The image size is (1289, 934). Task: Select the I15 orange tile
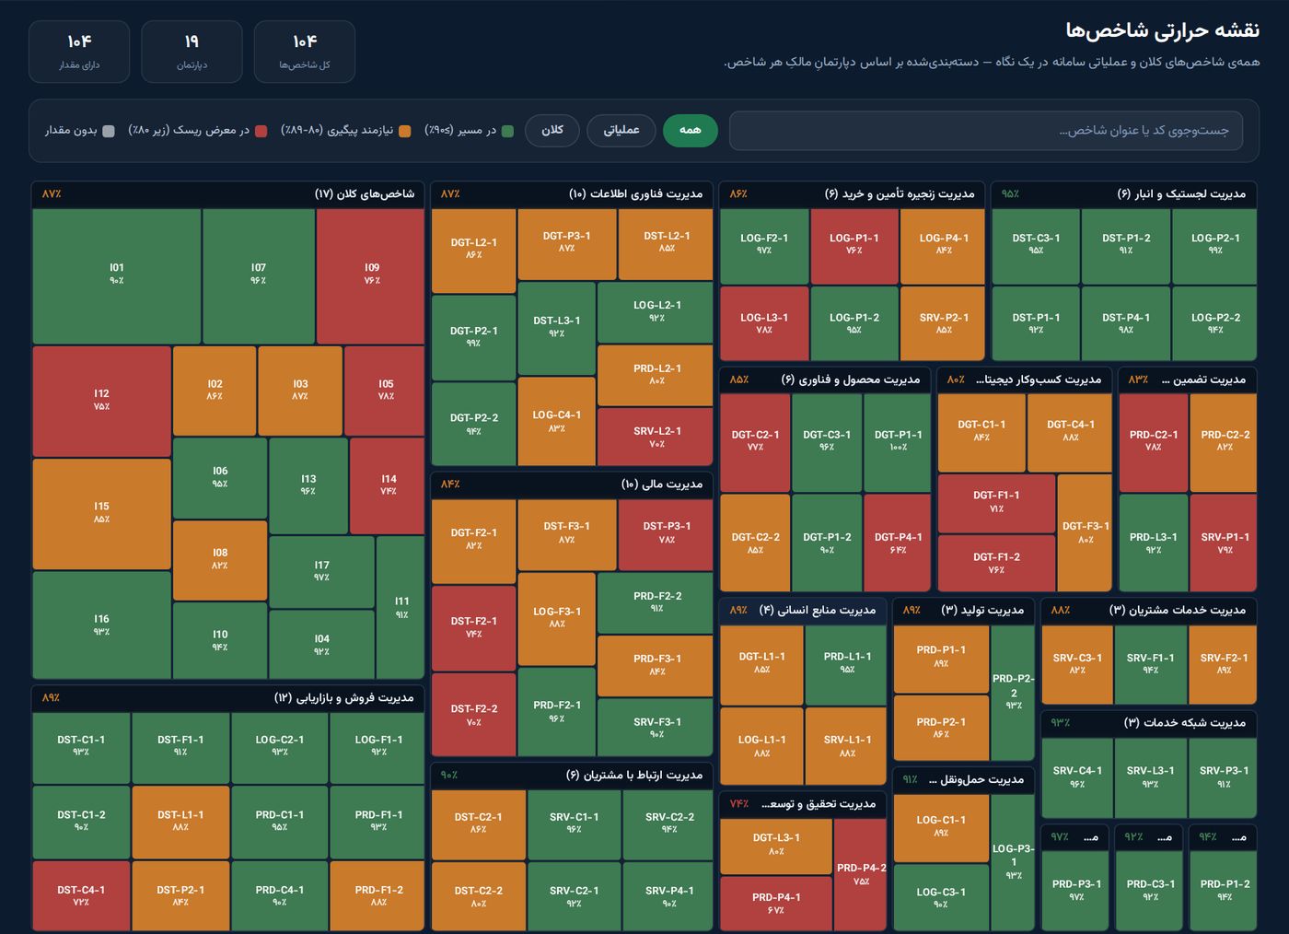coord(101,513)
